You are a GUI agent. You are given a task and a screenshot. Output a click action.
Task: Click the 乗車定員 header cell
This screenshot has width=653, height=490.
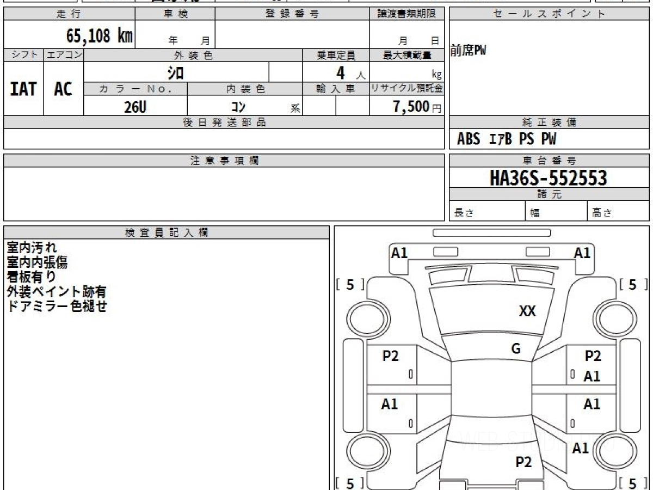tap(336, 56)
